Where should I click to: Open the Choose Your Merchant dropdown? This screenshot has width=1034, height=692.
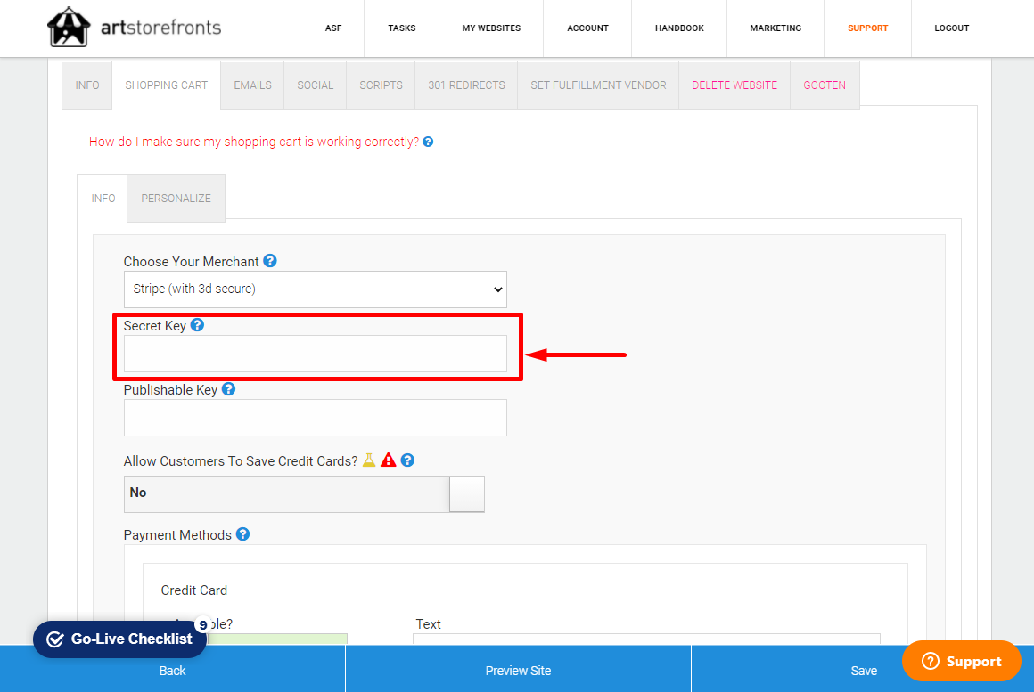tap(316, 289)
